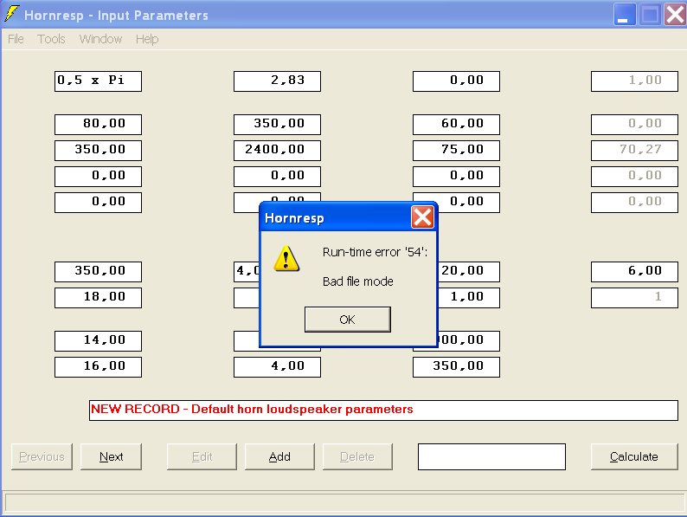Go to the Next record
Image resolution: width=687 pixels, height=517 pixels.
point(111,456)
